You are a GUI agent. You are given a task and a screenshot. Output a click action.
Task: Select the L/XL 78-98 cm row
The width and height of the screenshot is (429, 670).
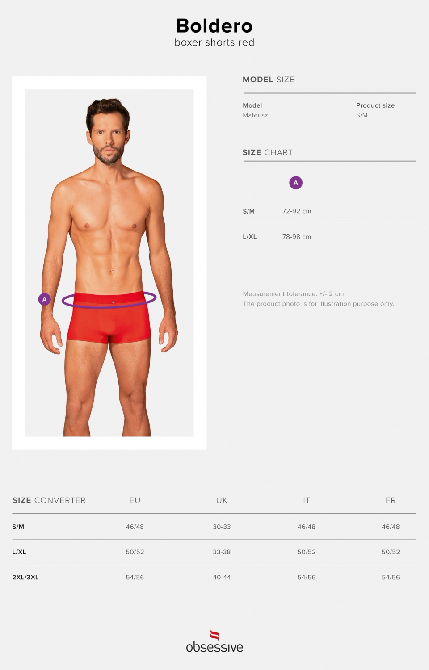click(x=329, y=237)
